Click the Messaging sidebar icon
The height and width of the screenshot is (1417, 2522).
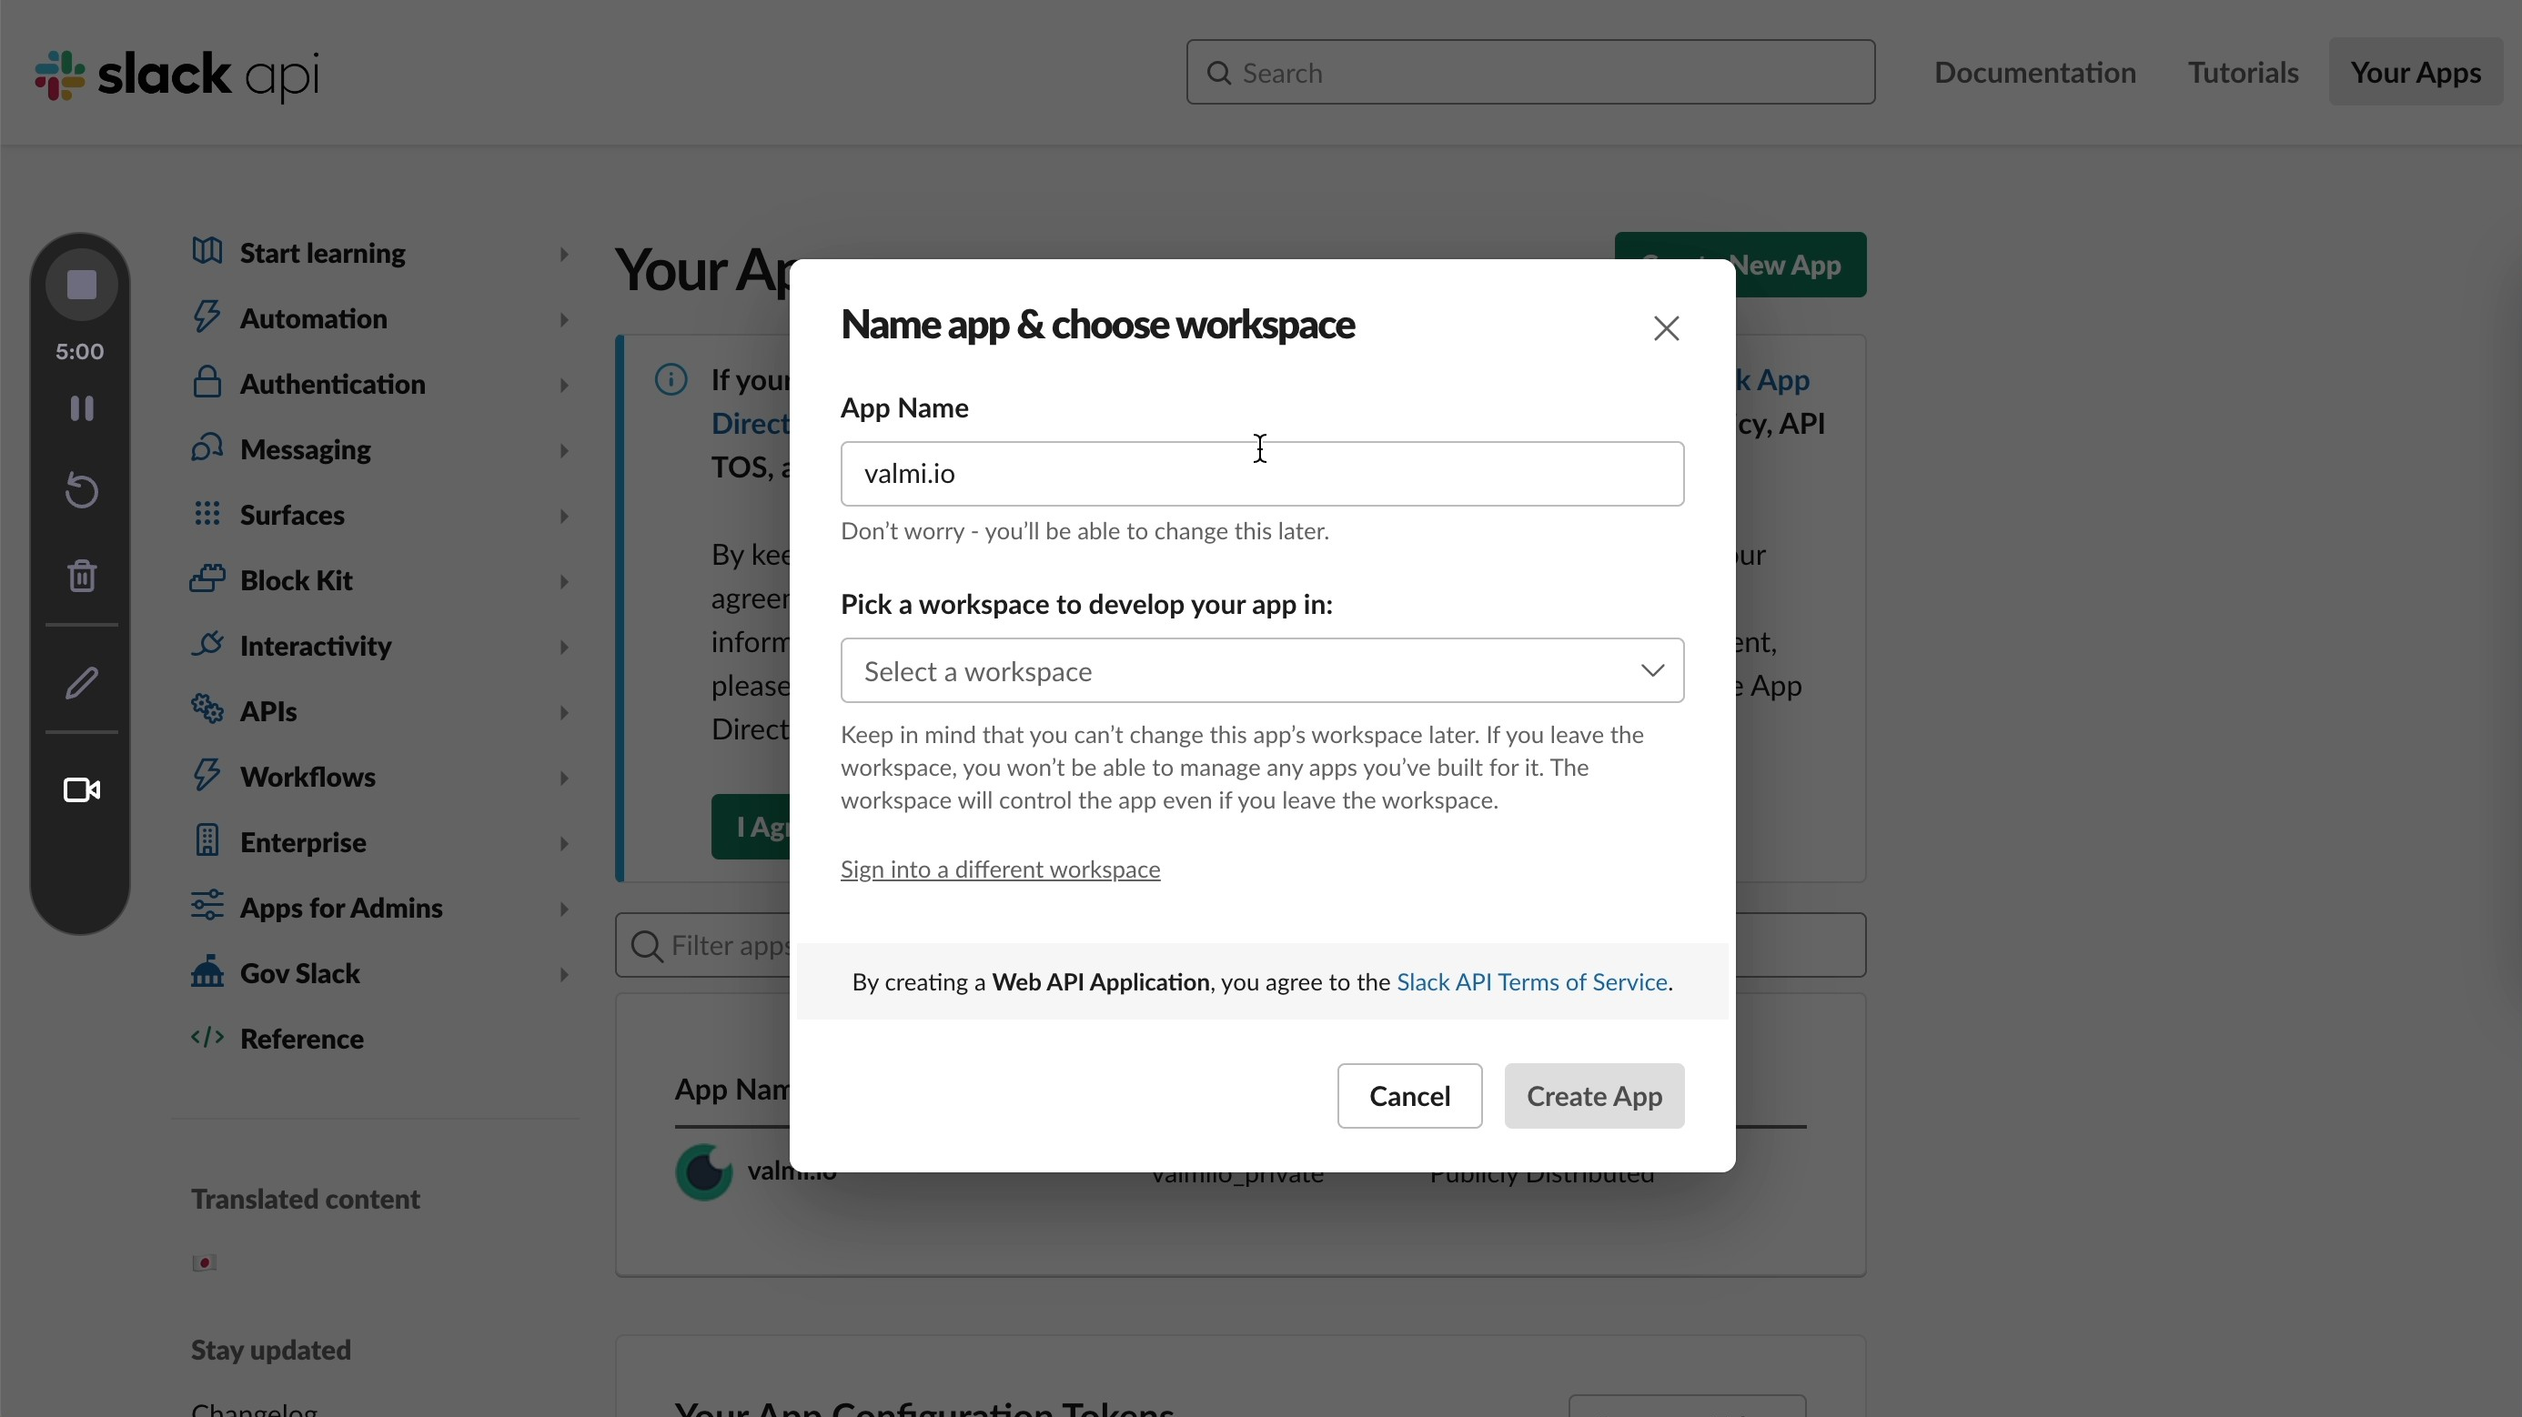tap(207, 449)
